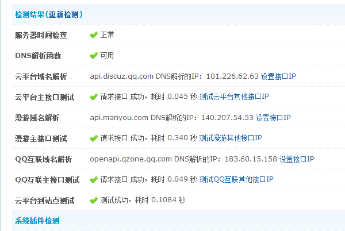This screenshot has width=345, height=231.
Task: Open 测试云平台其他接口IP link
Action: click(234, 97)
